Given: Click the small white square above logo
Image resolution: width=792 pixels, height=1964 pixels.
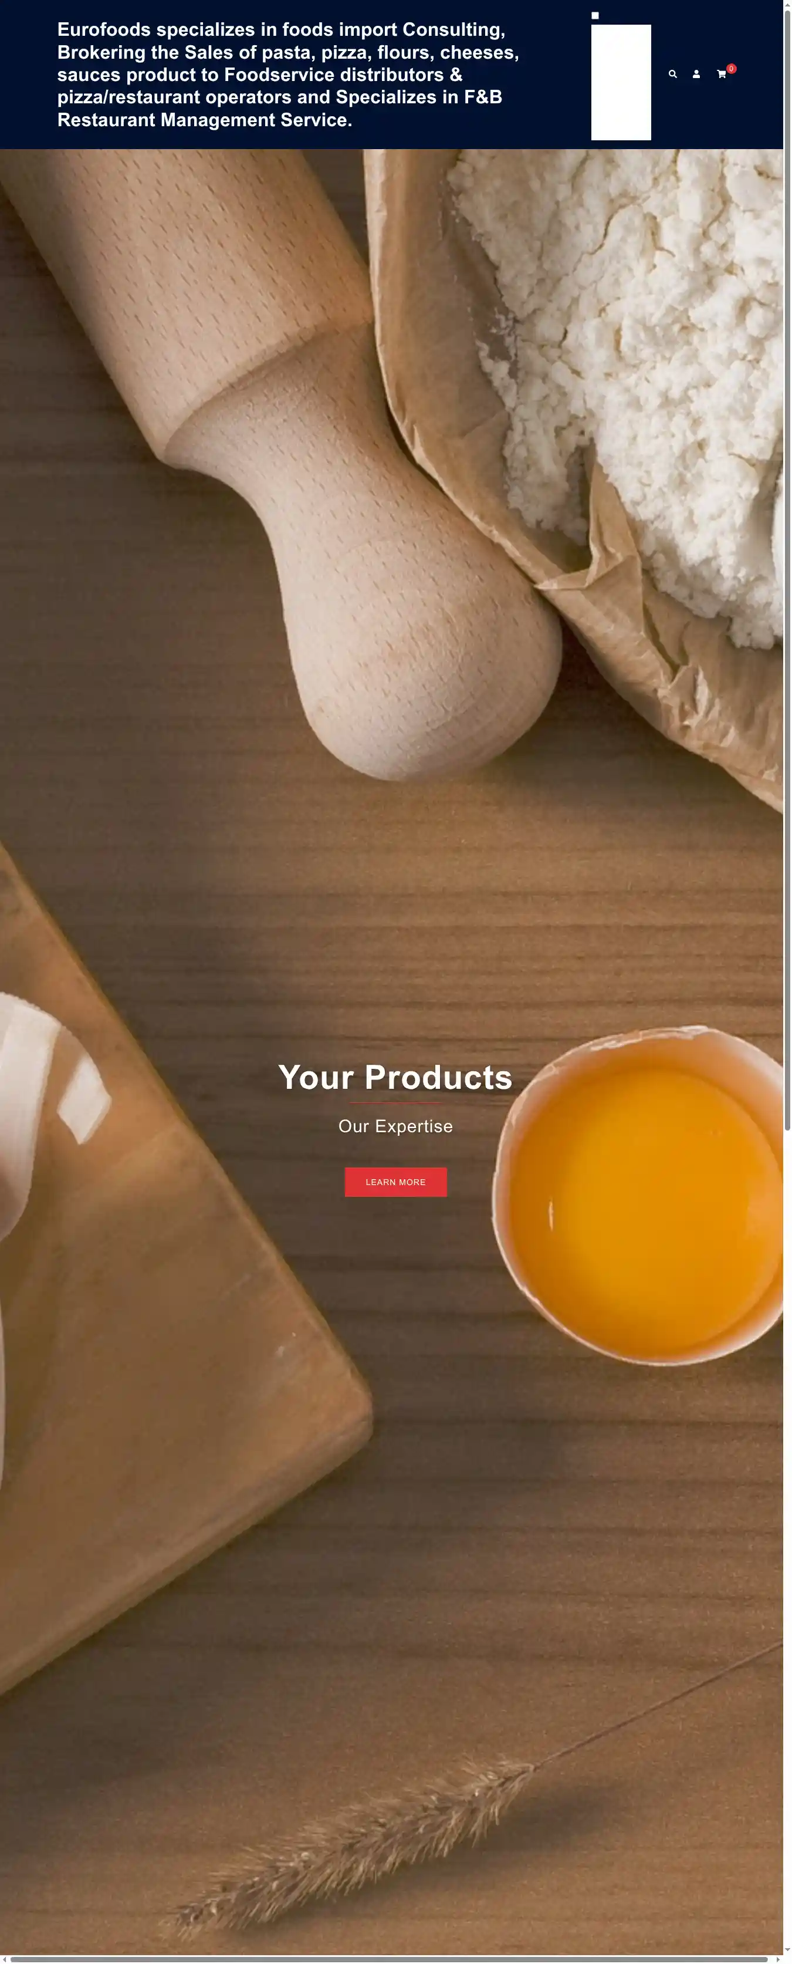Looking at the screenshot, I should coord(595,15).
